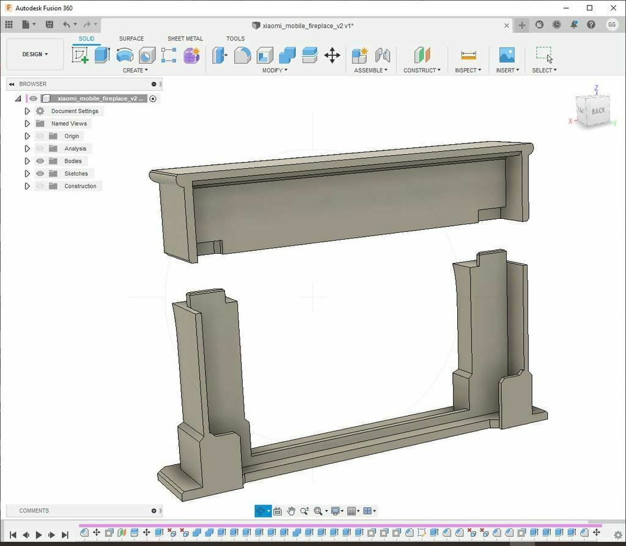Switch to the SURFACE tab
Screen dimensions: 626x546
tap(131, 39)
